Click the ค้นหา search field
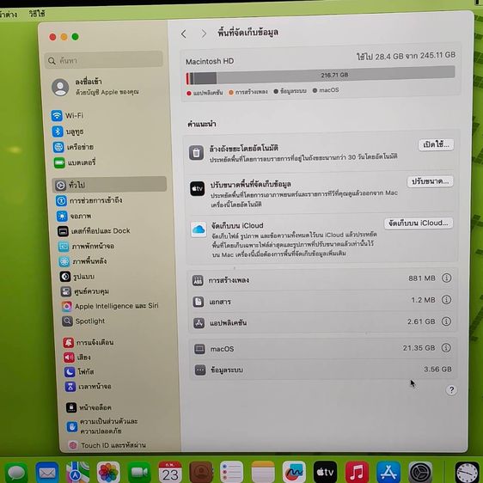 (x=104, y=60)
